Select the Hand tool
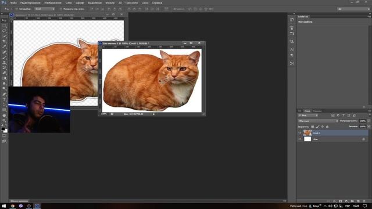 [x=4, y=116]
